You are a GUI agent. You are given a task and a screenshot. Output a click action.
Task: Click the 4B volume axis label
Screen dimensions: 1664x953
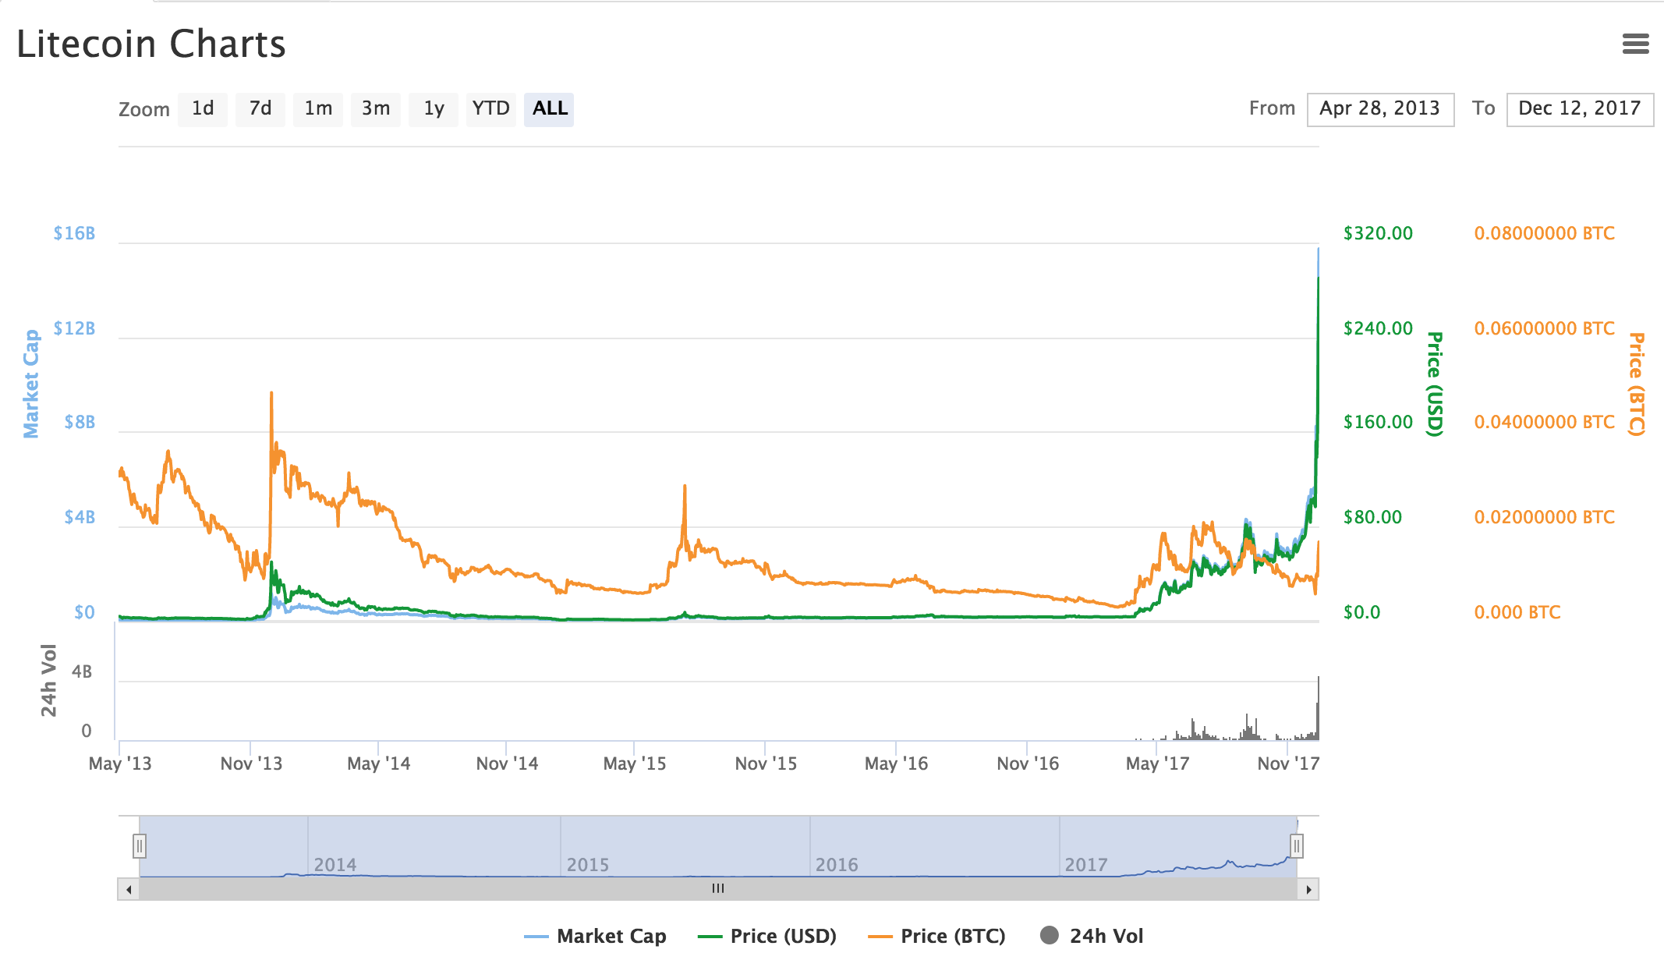click(x=82, y=671)
